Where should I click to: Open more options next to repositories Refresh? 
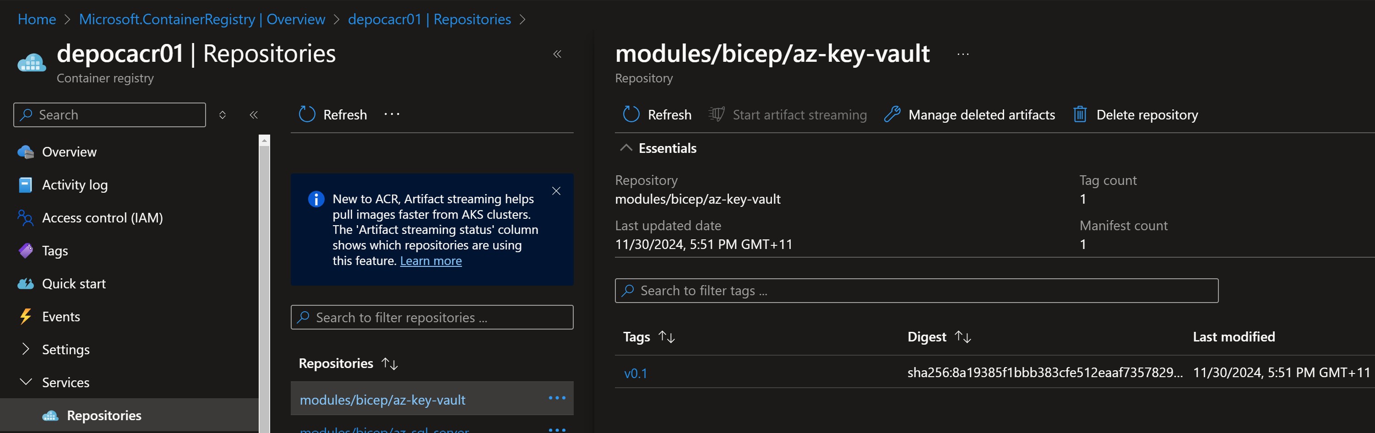pos(392,115)
